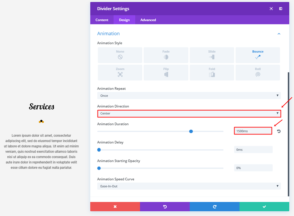Reset the Animation Duration value
The width and height of the screenshot is (294, 216).
pos(279,131)
